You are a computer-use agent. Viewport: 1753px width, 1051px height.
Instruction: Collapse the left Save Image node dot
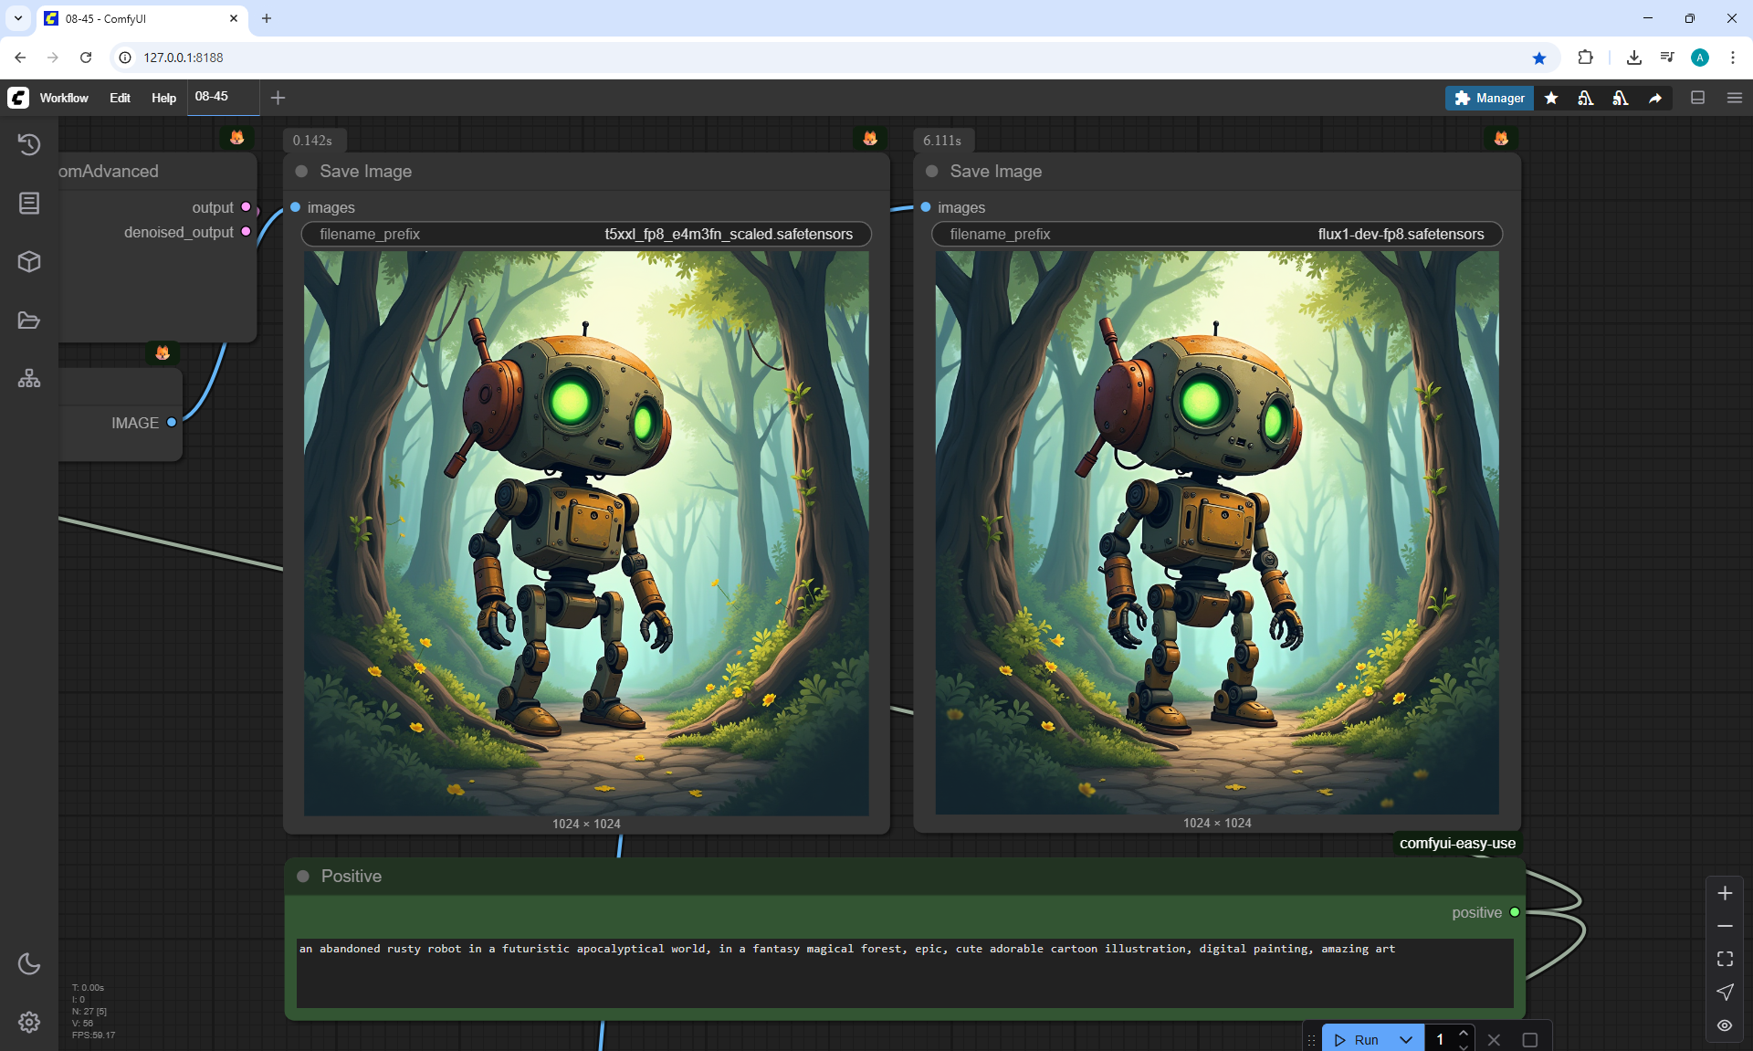click(x=301, y=172)
